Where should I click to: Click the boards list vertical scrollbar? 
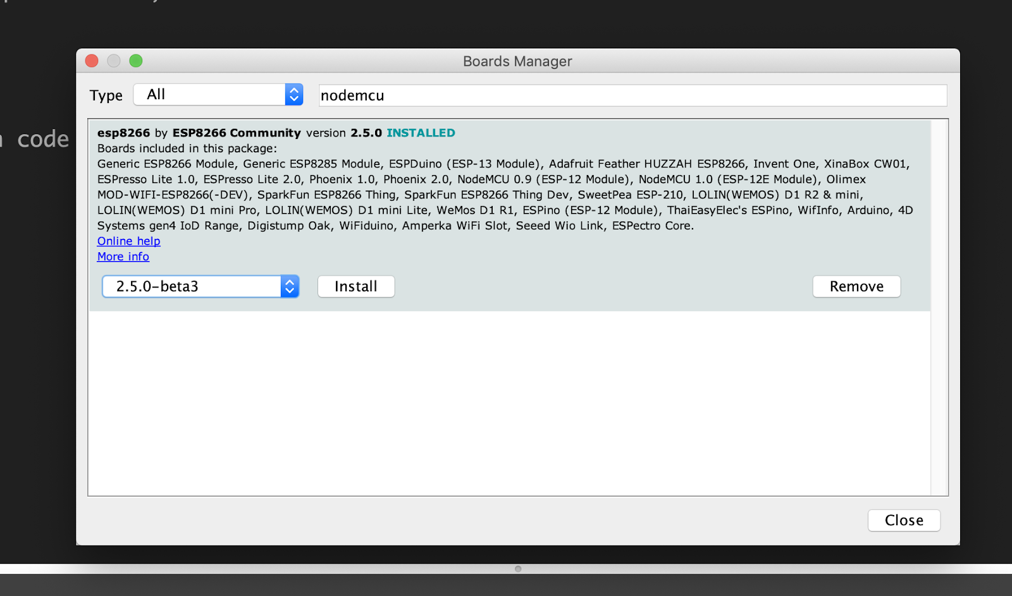click(x=939, y=307)
